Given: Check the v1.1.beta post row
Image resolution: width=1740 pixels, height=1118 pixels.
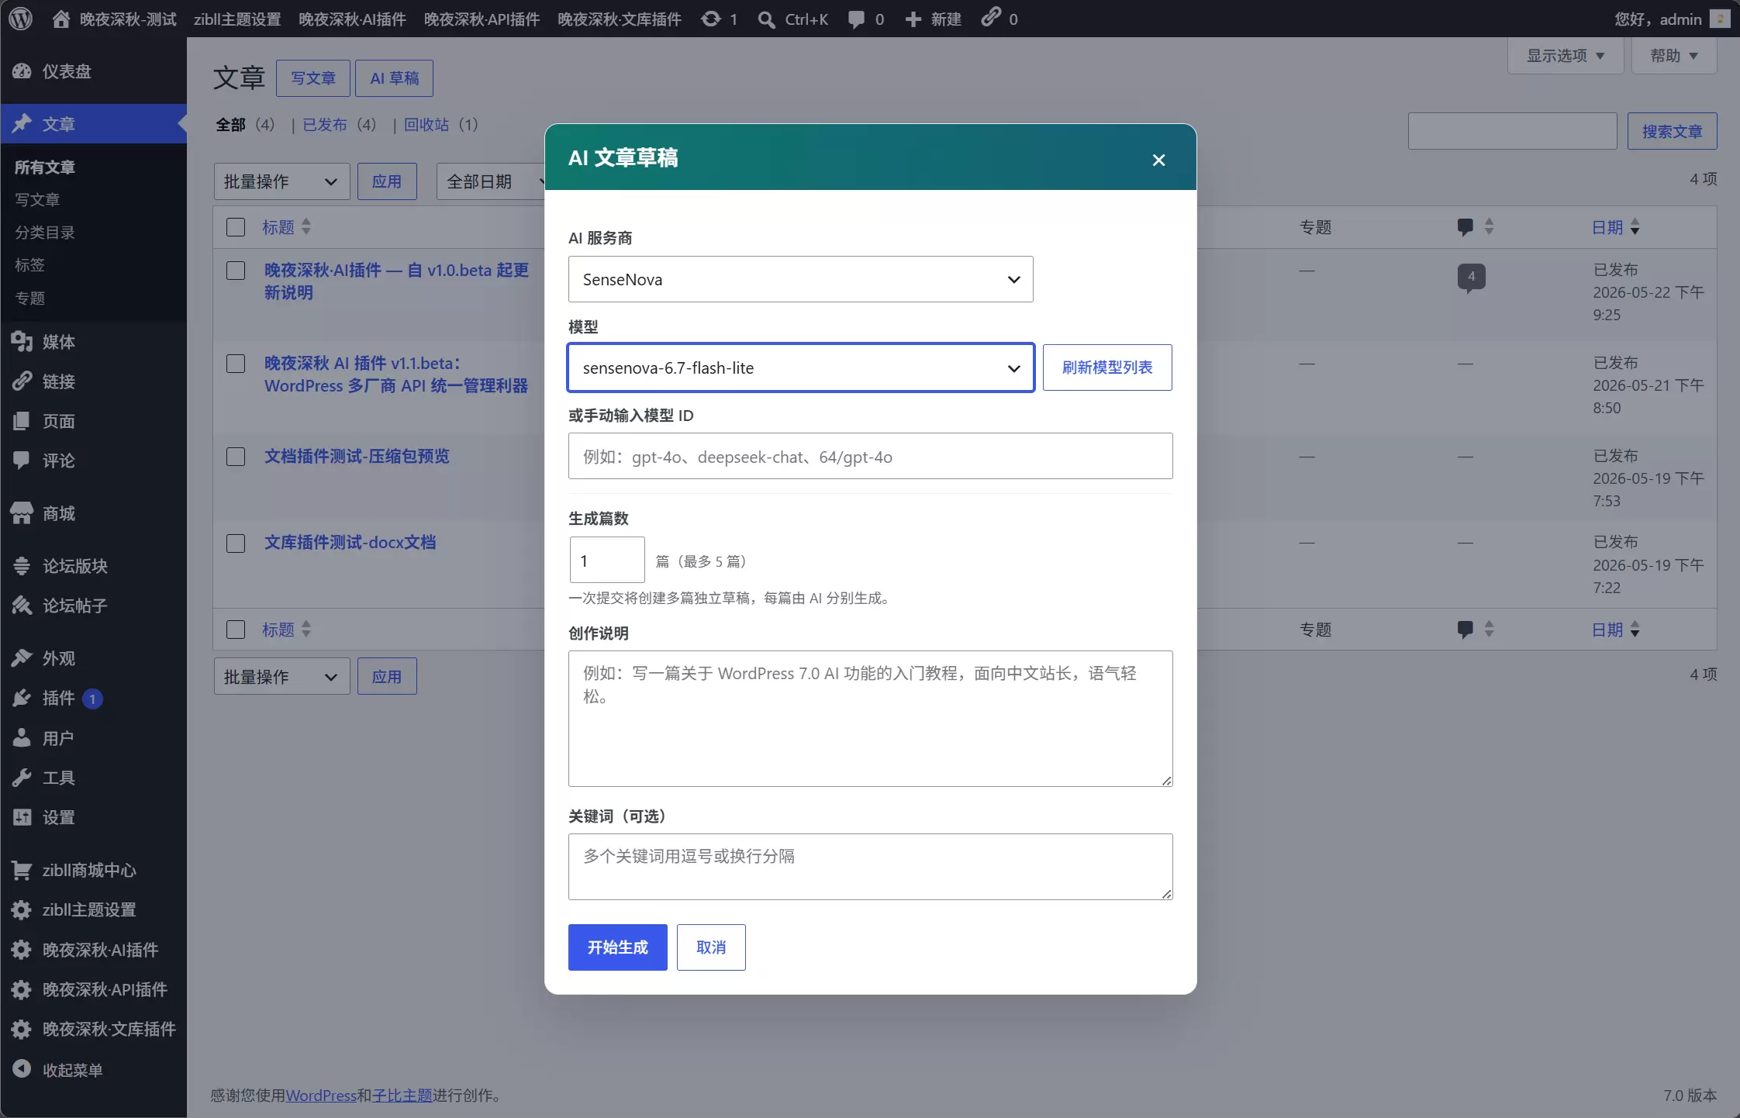Looking at the screenshot, I should point(236,364).
